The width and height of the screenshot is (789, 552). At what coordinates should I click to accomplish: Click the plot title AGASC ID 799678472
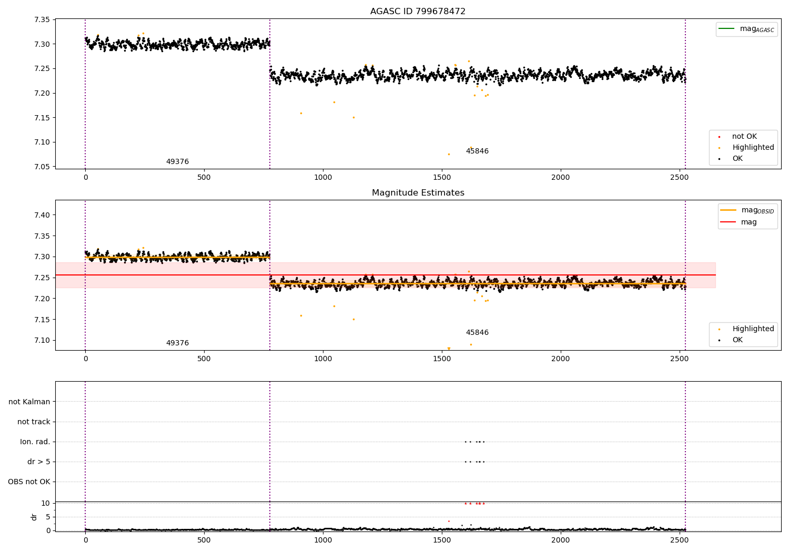pos(418,12)
